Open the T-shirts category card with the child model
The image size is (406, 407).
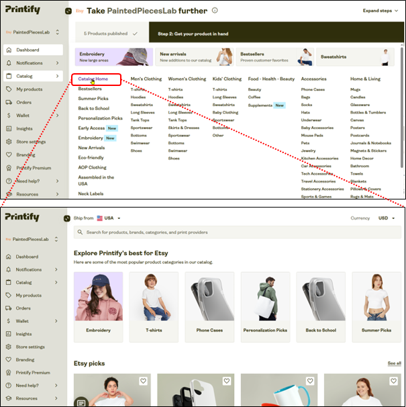[x=154, y=303]
